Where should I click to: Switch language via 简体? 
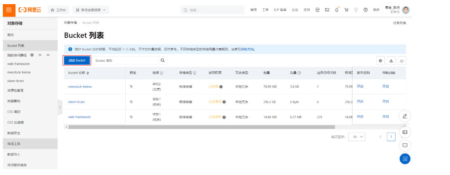376,10
